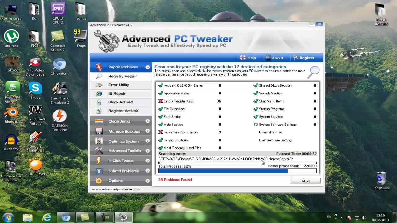The image size is (397, 223).
Task: Click the large magnifying glass icon
Action: click(313, 72)
